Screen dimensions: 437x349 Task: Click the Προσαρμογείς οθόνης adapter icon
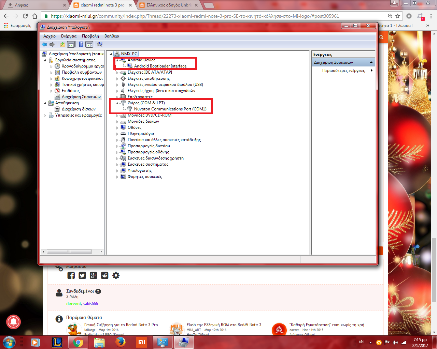123,152
